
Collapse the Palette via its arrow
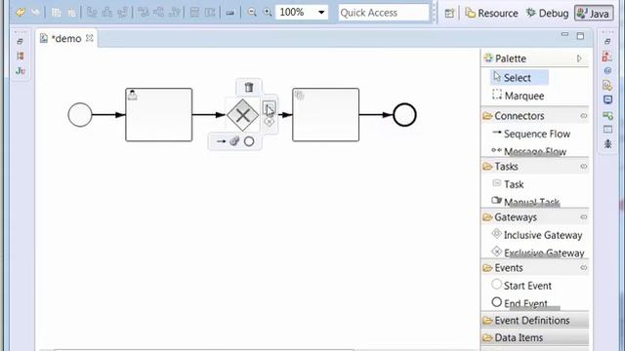tap(579, 58)
